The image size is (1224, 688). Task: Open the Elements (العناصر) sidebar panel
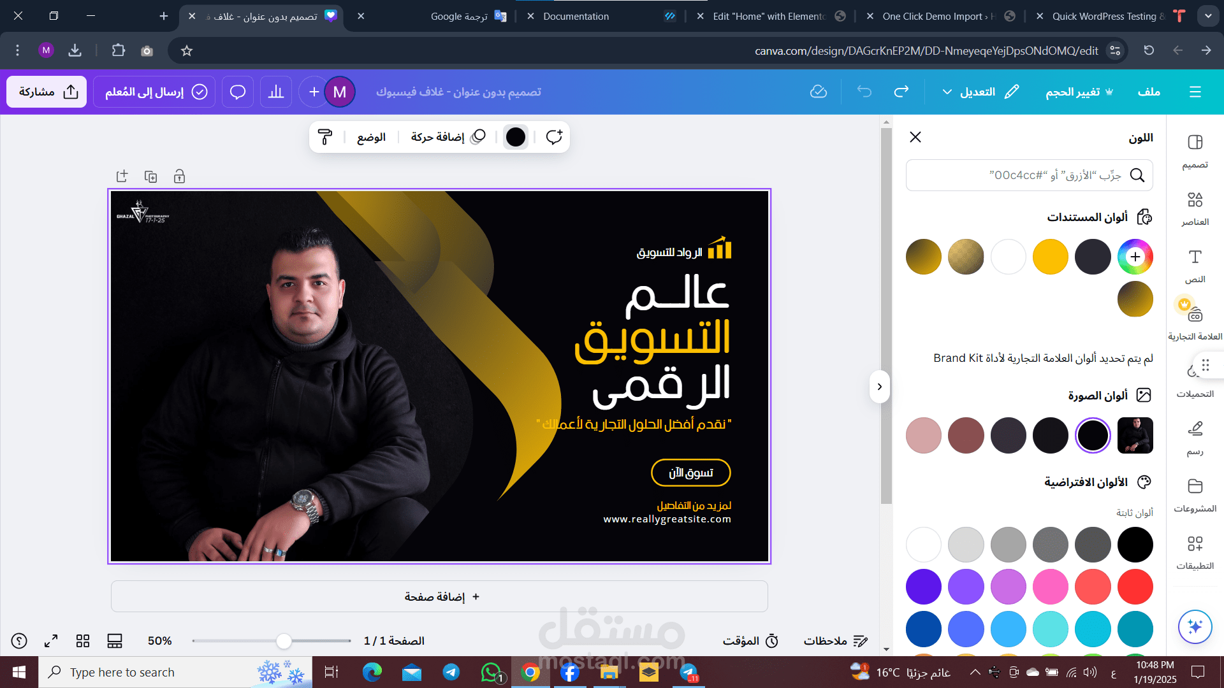pyautogui.click(x=1195, y=208)
